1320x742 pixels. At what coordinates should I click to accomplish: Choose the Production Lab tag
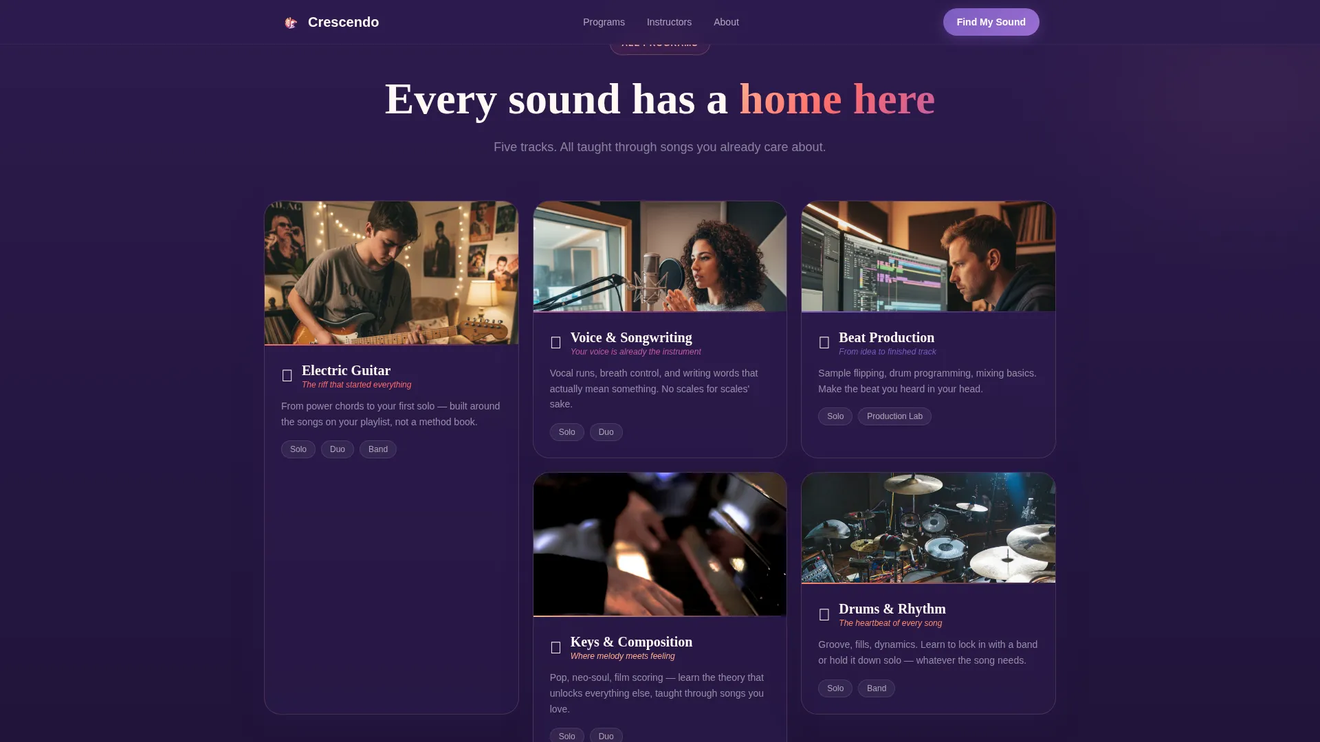[x=894, y=416]
